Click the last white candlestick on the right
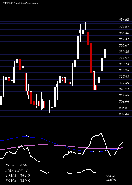Screen dimensions: 132x185 click(x=105, y=53)
